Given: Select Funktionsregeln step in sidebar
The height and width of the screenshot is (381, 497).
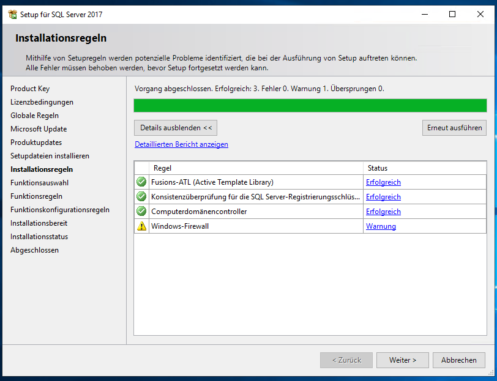Looking at the screenshot, I should [x=37, y=196].
